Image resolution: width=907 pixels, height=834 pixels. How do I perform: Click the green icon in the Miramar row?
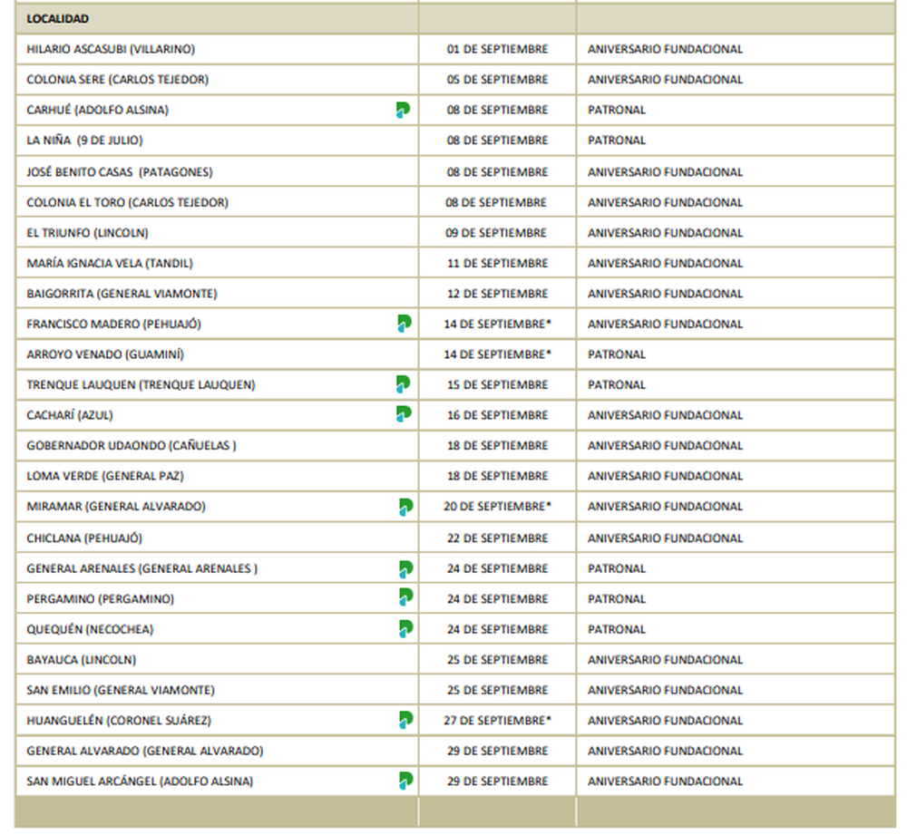[405, 507]
